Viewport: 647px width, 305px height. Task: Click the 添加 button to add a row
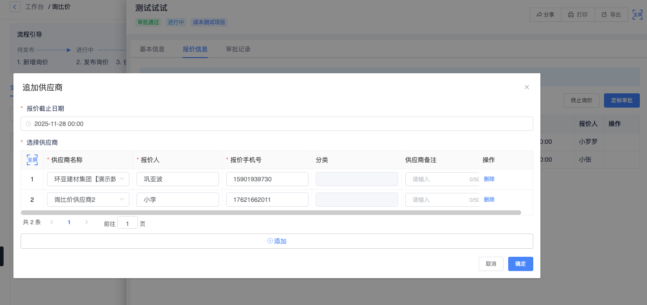coord(277,241)
